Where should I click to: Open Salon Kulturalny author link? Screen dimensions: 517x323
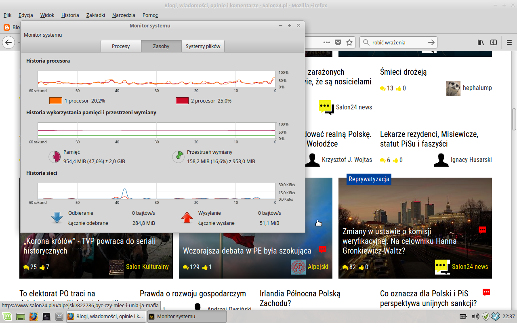(x=147, y=267)
